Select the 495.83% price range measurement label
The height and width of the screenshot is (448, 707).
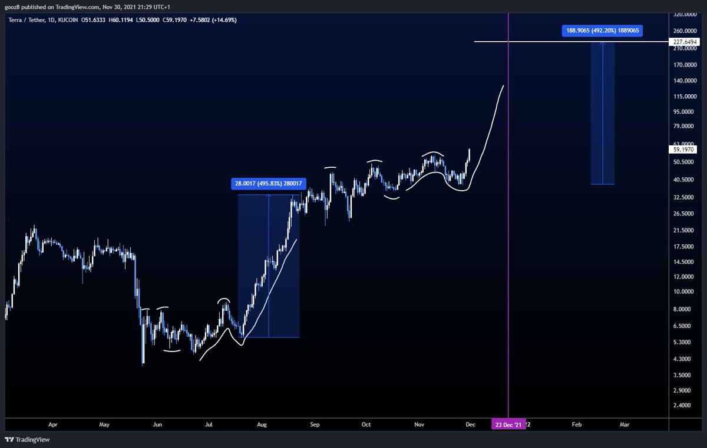pyautogui.click(x=269, y=184)
